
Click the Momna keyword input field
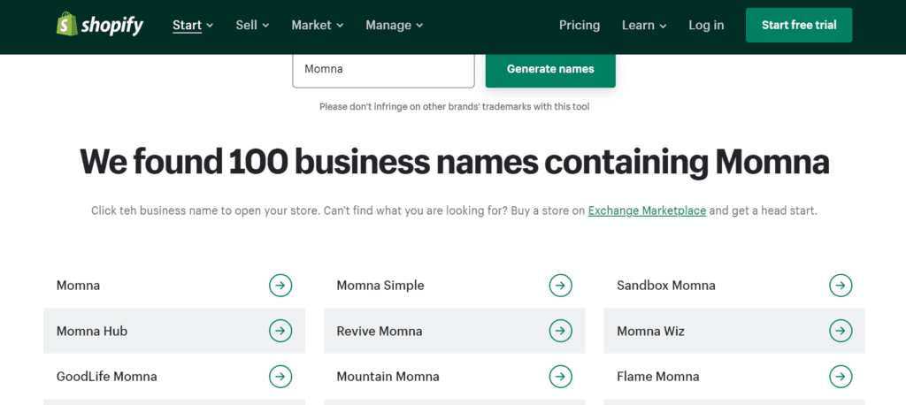[x=384, y=70]
